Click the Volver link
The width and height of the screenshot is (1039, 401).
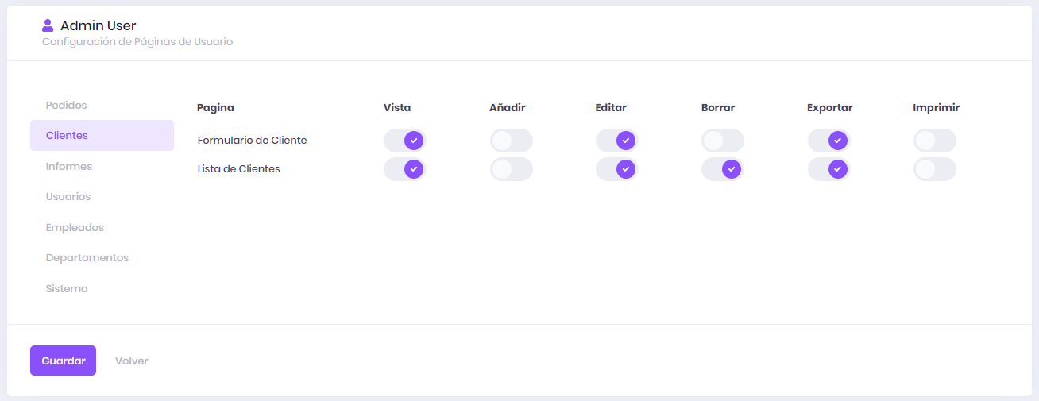click(132, 361)
